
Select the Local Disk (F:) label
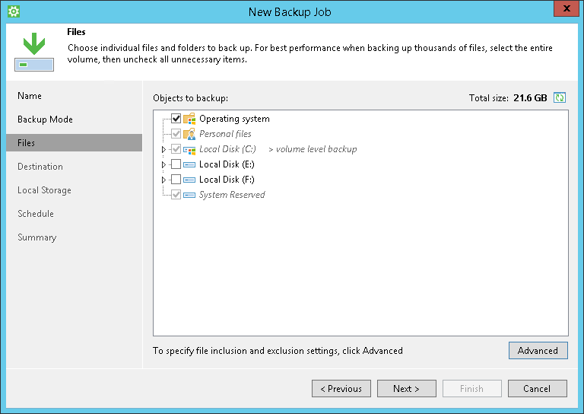[x=227, y=180]
